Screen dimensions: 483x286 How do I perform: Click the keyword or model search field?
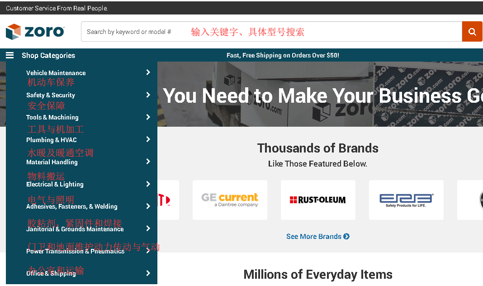[271, 32]
